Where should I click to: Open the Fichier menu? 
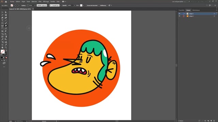click(12, 2)
